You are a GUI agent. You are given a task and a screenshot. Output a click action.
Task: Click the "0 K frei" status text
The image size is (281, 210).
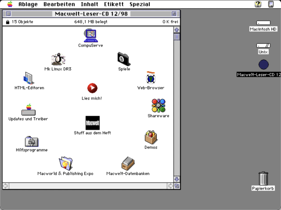coord(170,22)
